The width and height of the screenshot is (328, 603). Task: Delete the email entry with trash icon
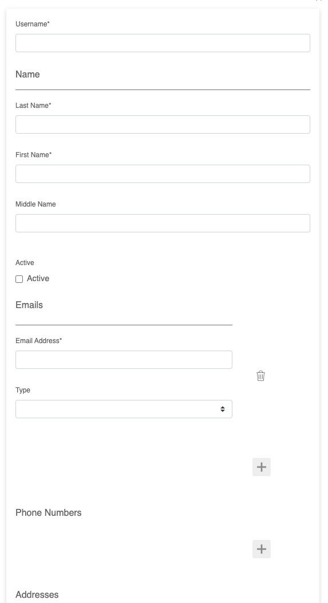coord(260,376)
